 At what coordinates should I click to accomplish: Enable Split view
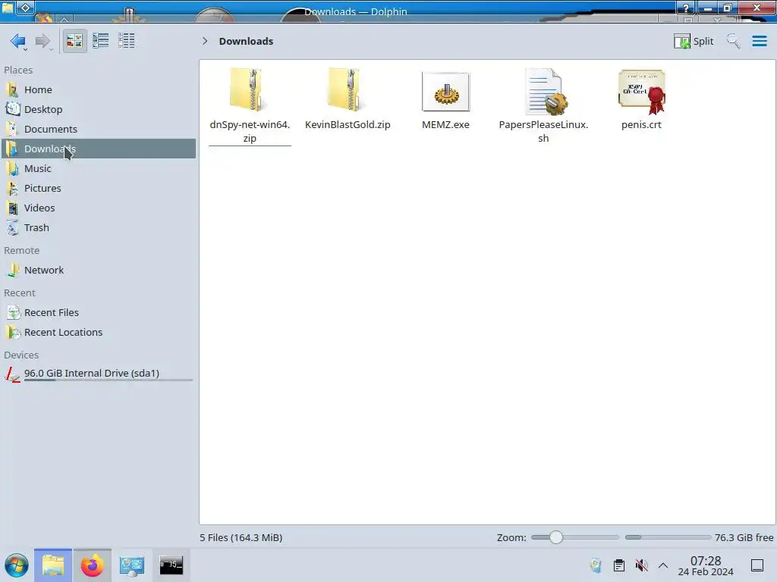(x=694, y=41)
